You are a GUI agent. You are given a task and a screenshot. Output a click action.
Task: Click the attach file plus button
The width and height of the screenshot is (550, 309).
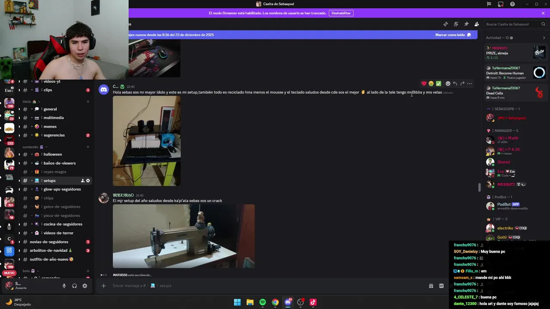[x=104, y=286]
